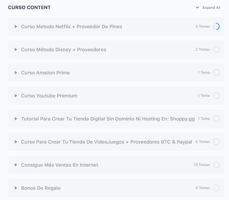Open Tutorial Para Crear Tu Tienda Digital title
The width and height of the screenshot is (229, 200).
(x=108, y=119)
